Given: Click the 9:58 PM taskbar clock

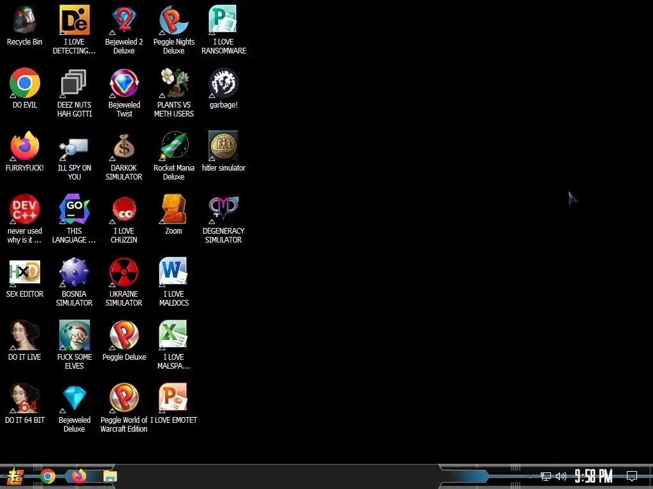Looking at the screenshot, I should (594, 476).
